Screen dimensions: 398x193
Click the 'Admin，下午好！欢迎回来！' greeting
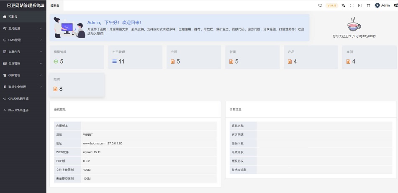114,23
